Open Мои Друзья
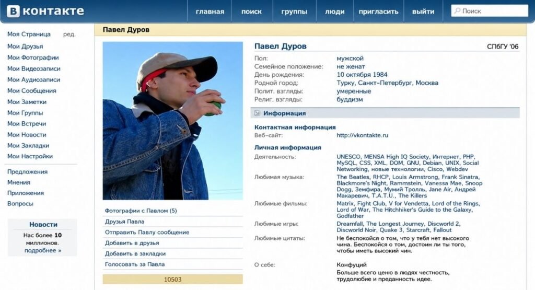The width and height of the screenshot is (535, 290). (25, 47)
